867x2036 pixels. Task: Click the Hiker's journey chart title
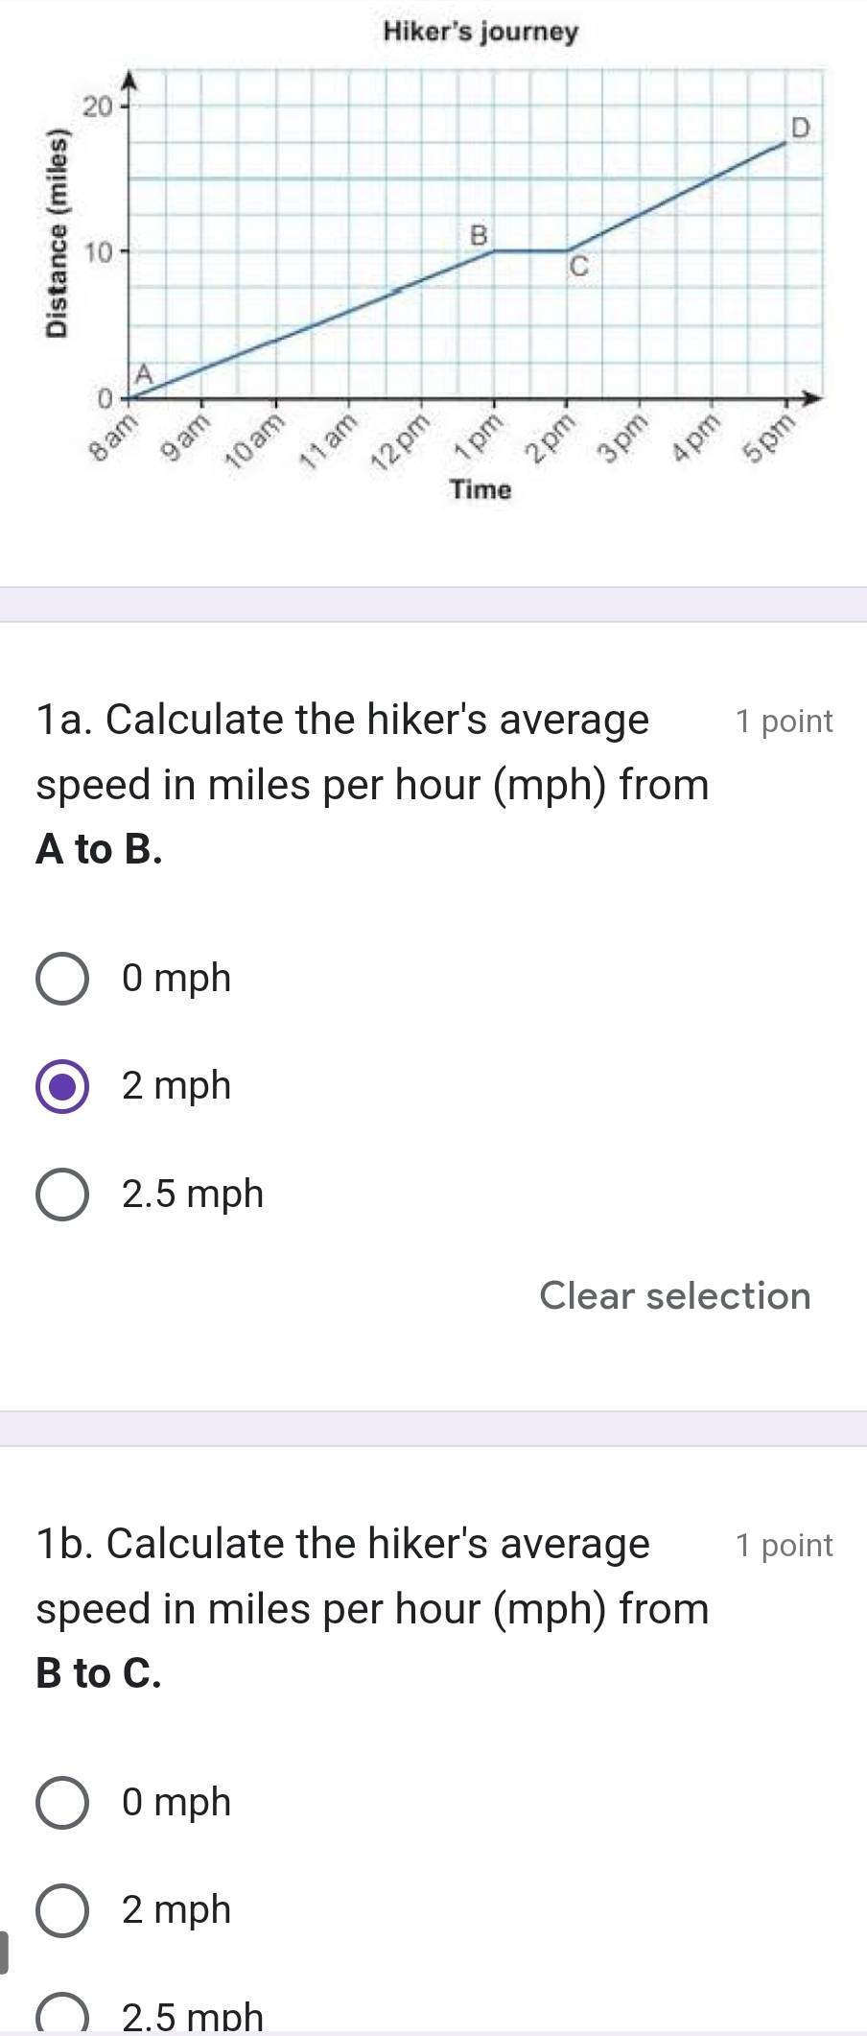(x=479, y=32)
